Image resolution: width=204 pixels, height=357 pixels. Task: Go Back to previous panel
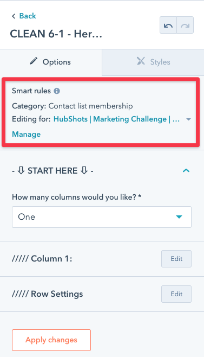(x=28, y=16)
